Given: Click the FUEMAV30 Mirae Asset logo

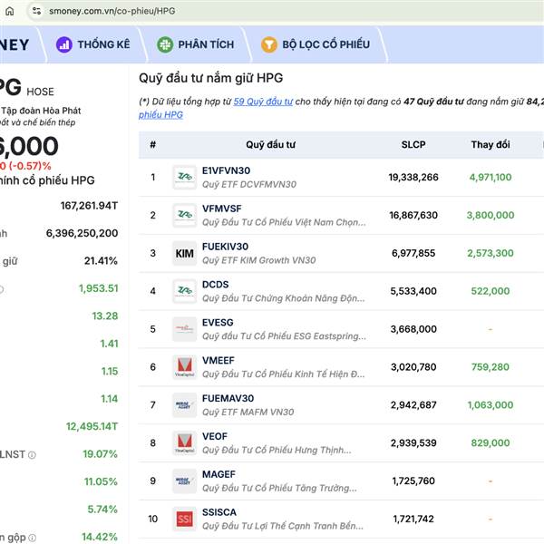Looking at the screenshot, I should pyautogui.click(x=185, y=405).
